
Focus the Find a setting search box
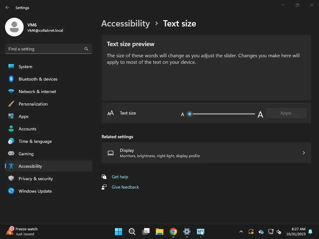[48, 49]
